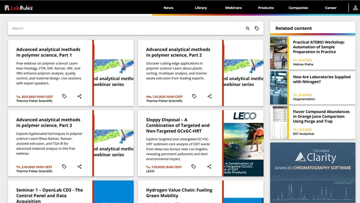Viewport: 360px width, 203px height.
Task: Open the Career menu
Action: 331,8
